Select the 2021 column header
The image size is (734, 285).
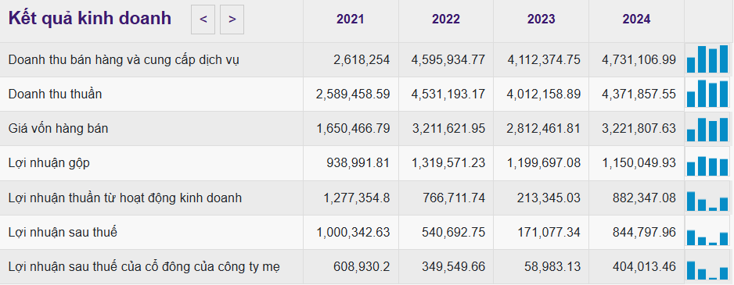point(350,20)
